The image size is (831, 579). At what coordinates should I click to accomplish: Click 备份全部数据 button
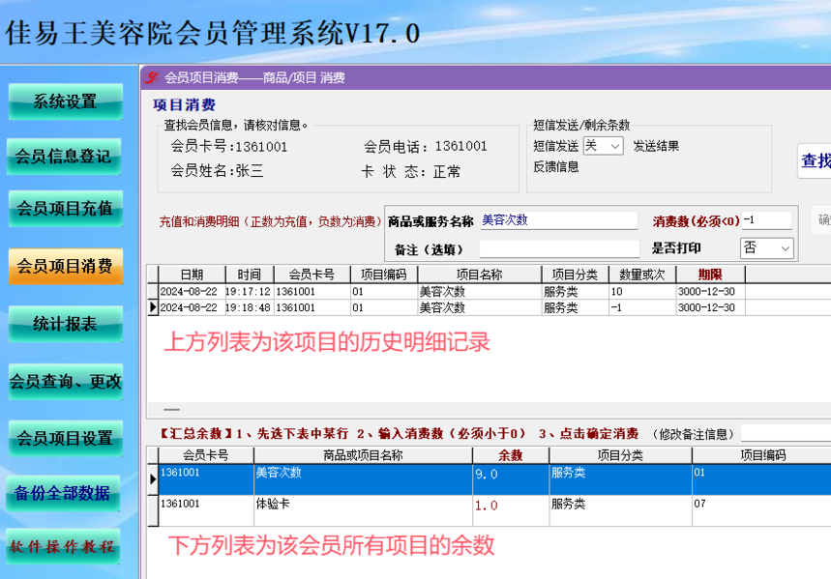coord(63,493)
